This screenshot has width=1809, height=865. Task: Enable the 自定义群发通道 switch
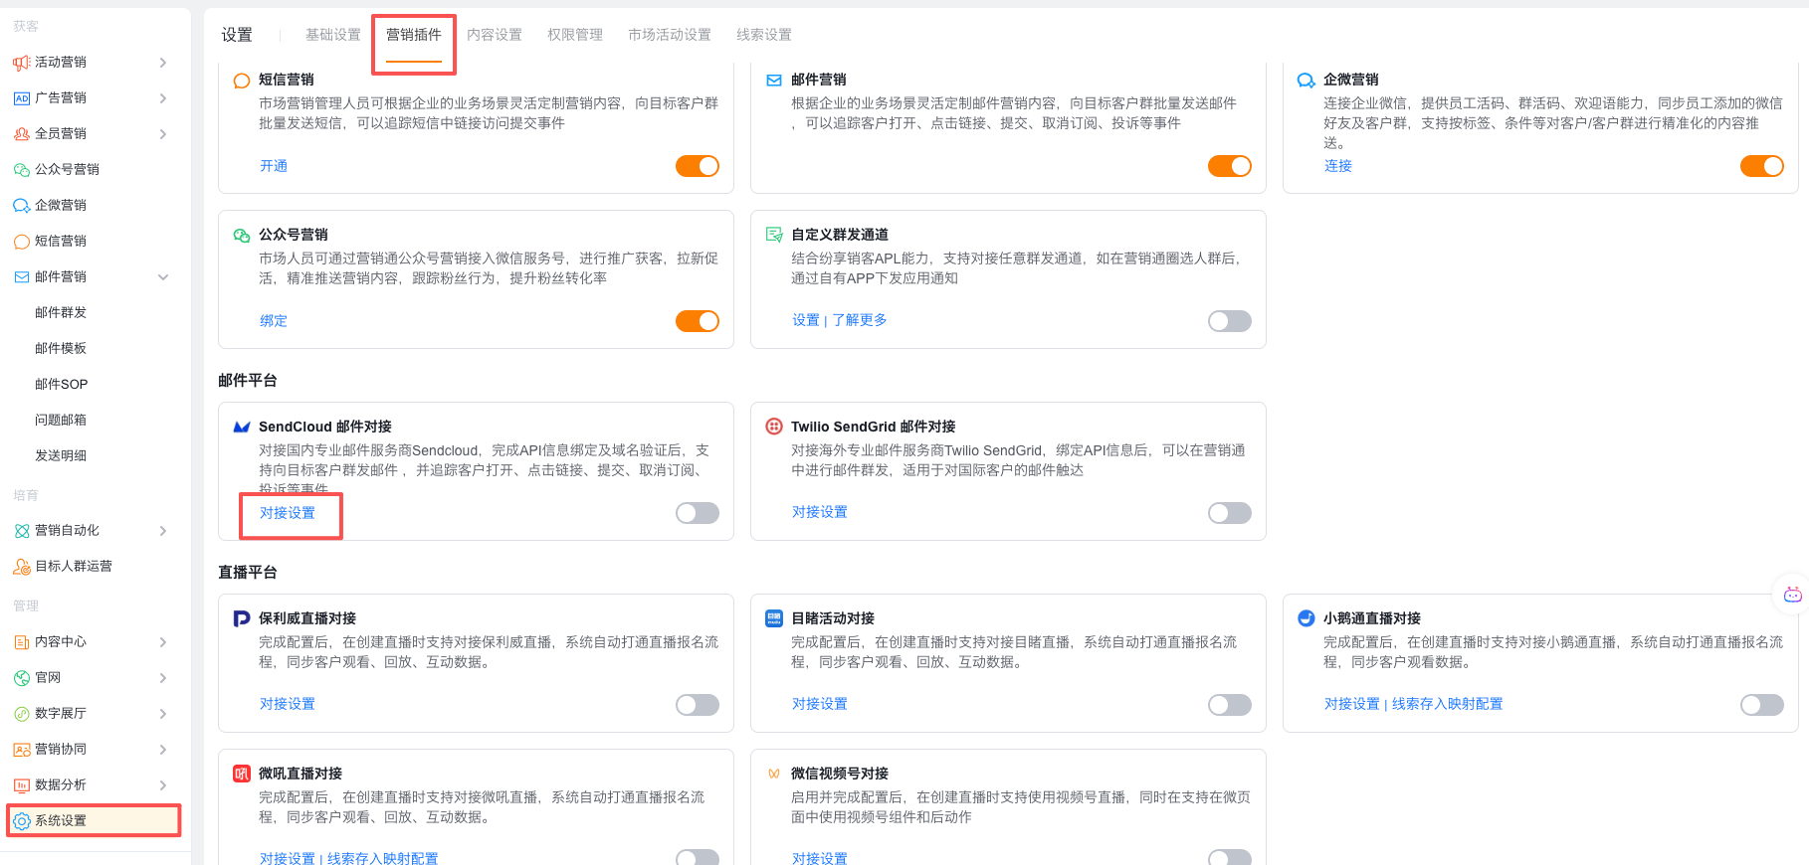[1230, 321]
